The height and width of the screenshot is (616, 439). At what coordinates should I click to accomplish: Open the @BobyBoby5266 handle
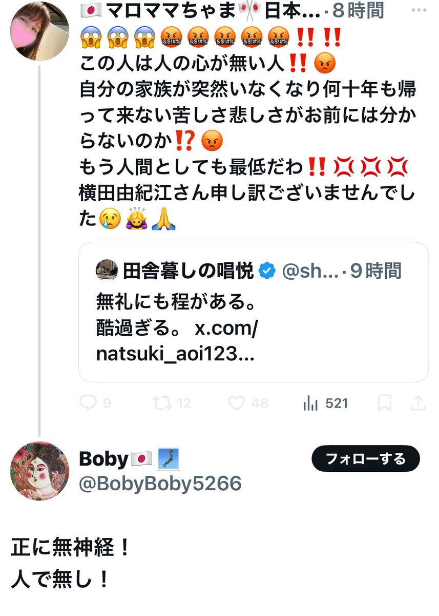click(x=160, y=484)
